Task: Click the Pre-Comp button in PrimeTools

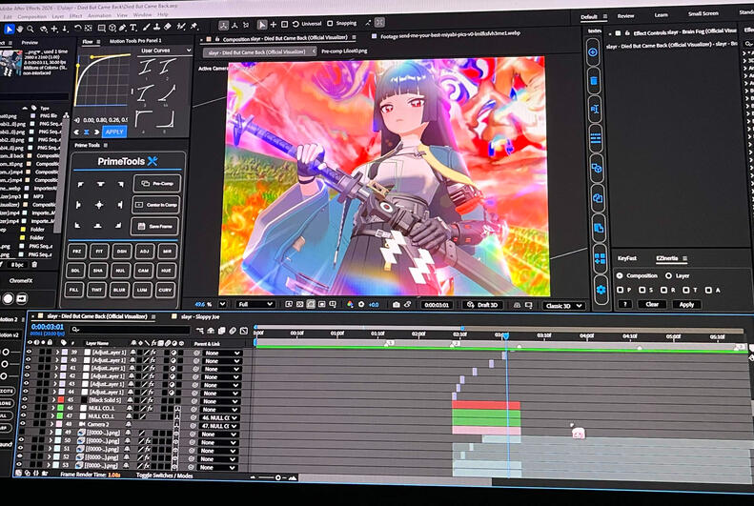Action: point(157,183)
